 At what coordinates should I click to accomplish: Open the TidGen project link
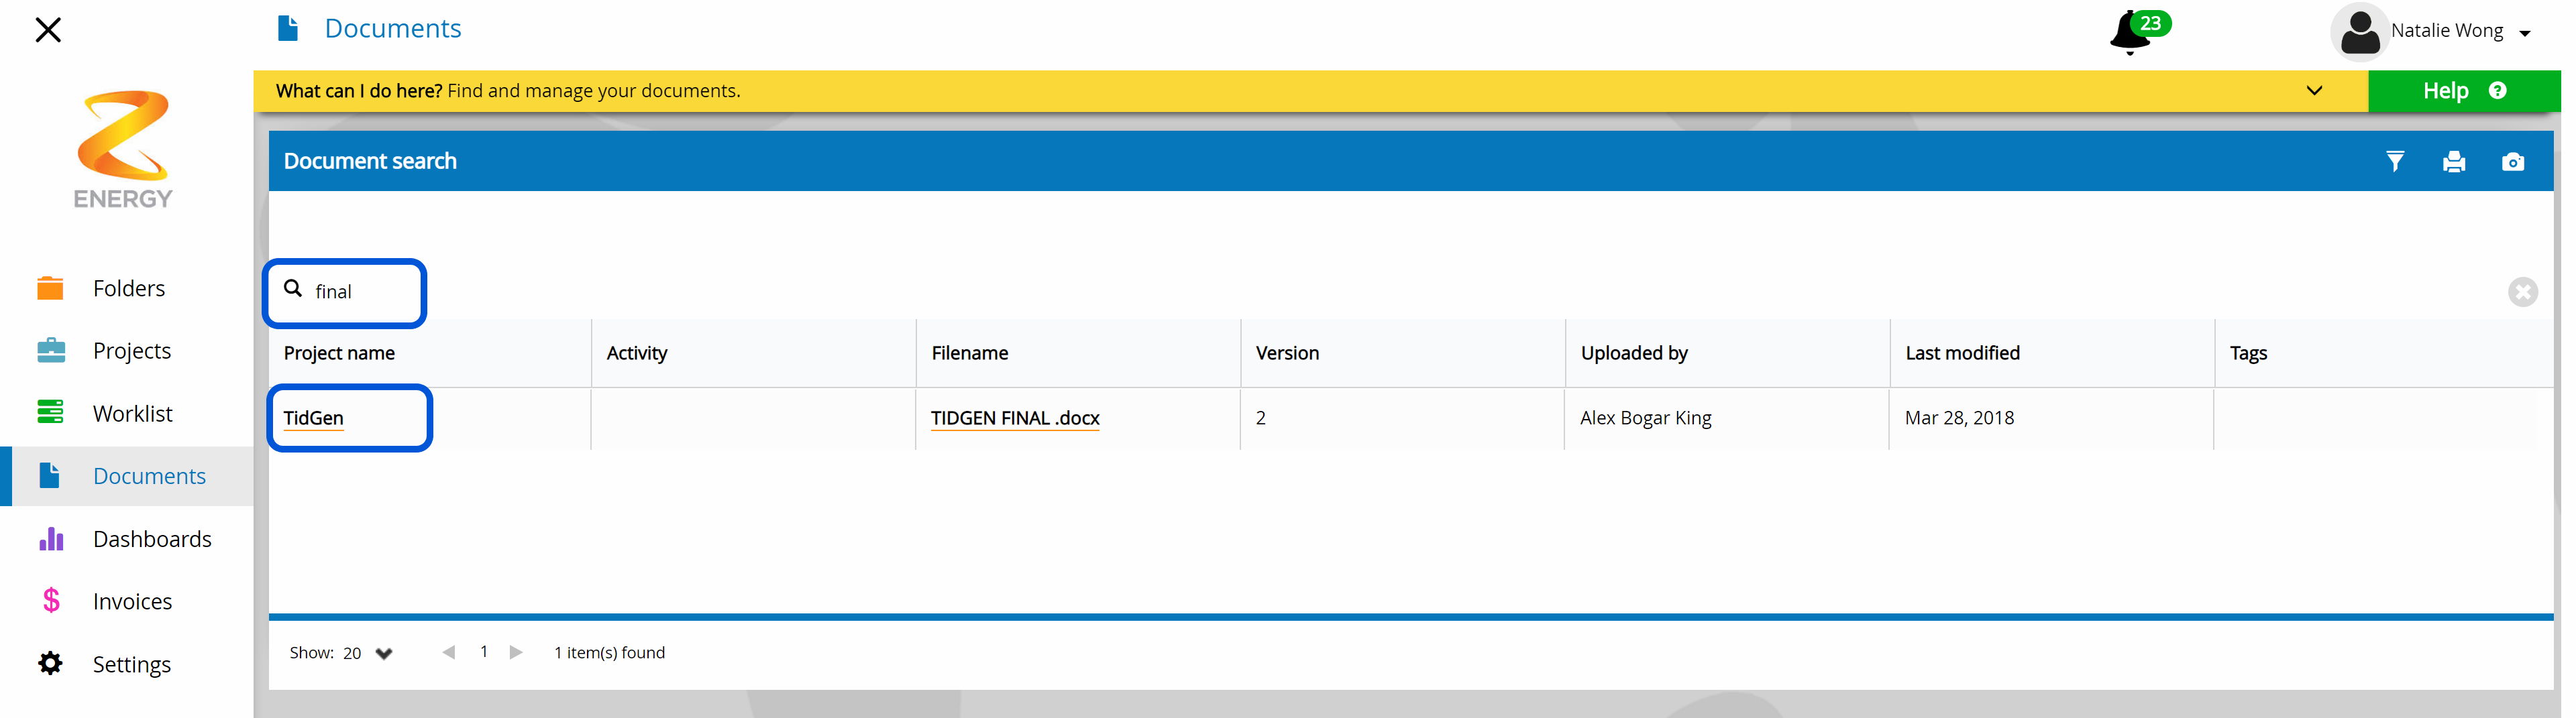click(x=313, y=418)
